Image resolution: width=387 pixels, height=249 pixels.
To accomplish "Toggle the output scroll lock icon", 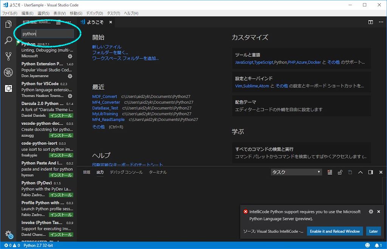I will coord(340,172).
